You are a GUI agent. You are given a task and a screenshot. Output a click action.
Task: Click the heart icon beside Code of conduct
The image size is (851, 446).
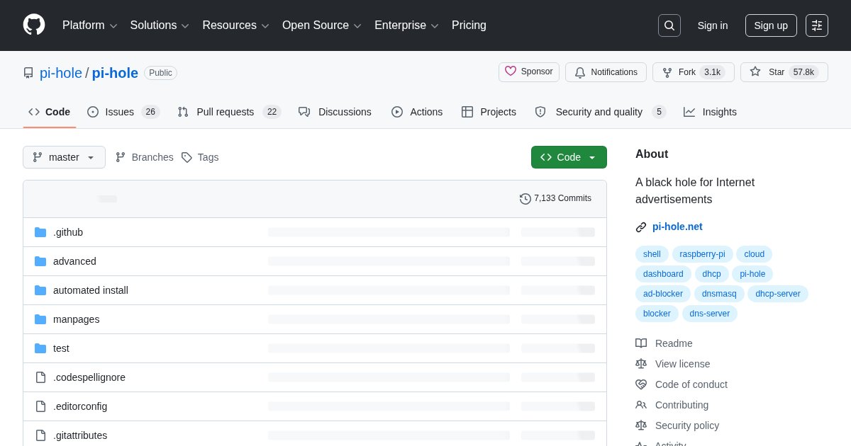pyautogui.click(x=641, y=384)
